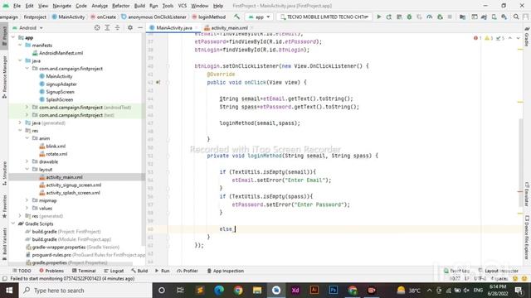531x298 pixels.
Task: Open the Logcat tool window
Action: [114, 271]
